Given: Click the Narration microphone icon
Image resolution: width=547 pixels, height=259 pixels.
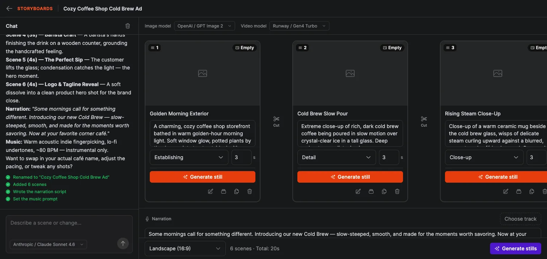Looking at the screenshot, I should (147, 219).
